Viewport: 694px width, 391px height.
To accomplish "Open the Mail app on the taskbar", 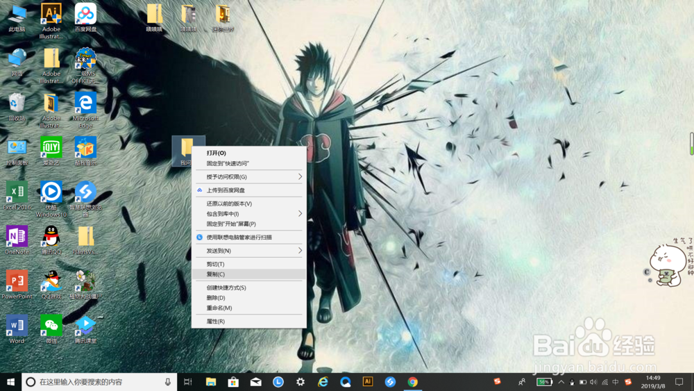I will [256, 382].
